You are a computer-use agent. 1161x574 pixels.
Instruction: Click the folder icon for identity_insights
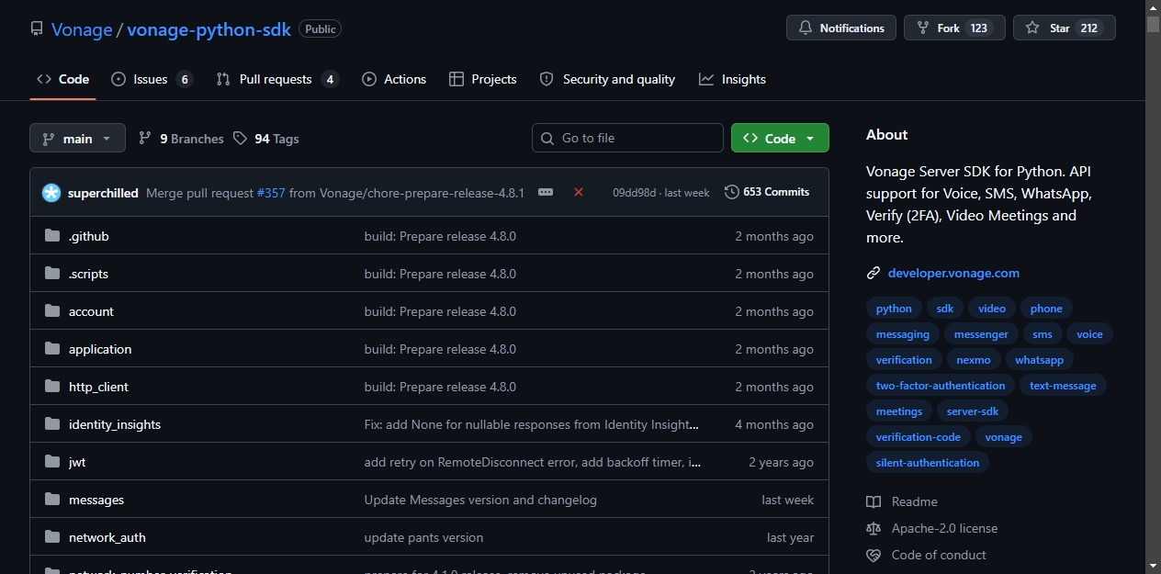[x=52, y=424]
